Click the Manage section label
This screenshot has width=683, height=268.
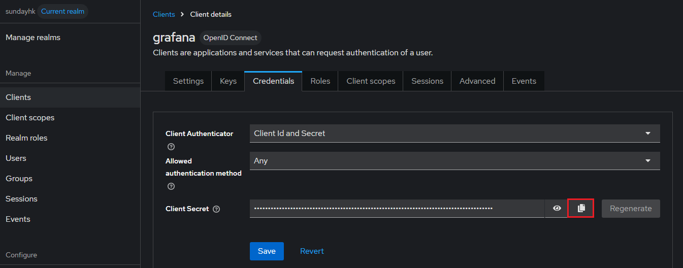pyautogui.click(x=18, y=73)
